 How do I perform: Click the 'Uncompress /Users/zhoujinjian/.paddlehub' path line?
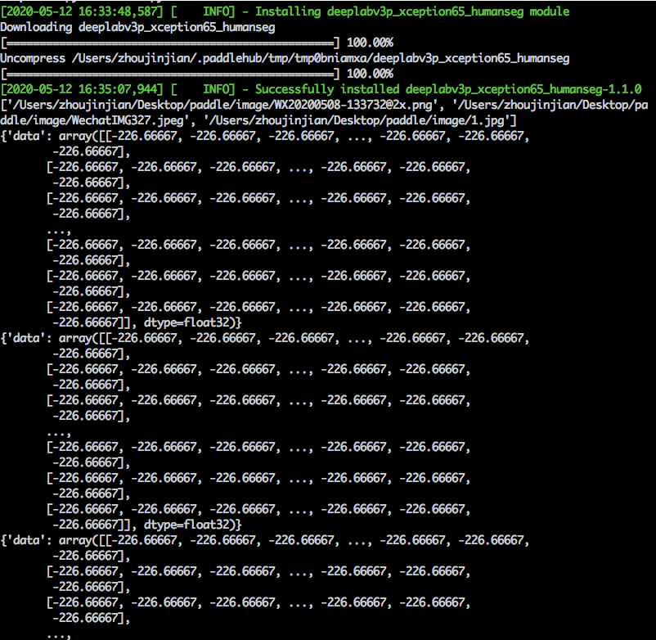[285, 59]
